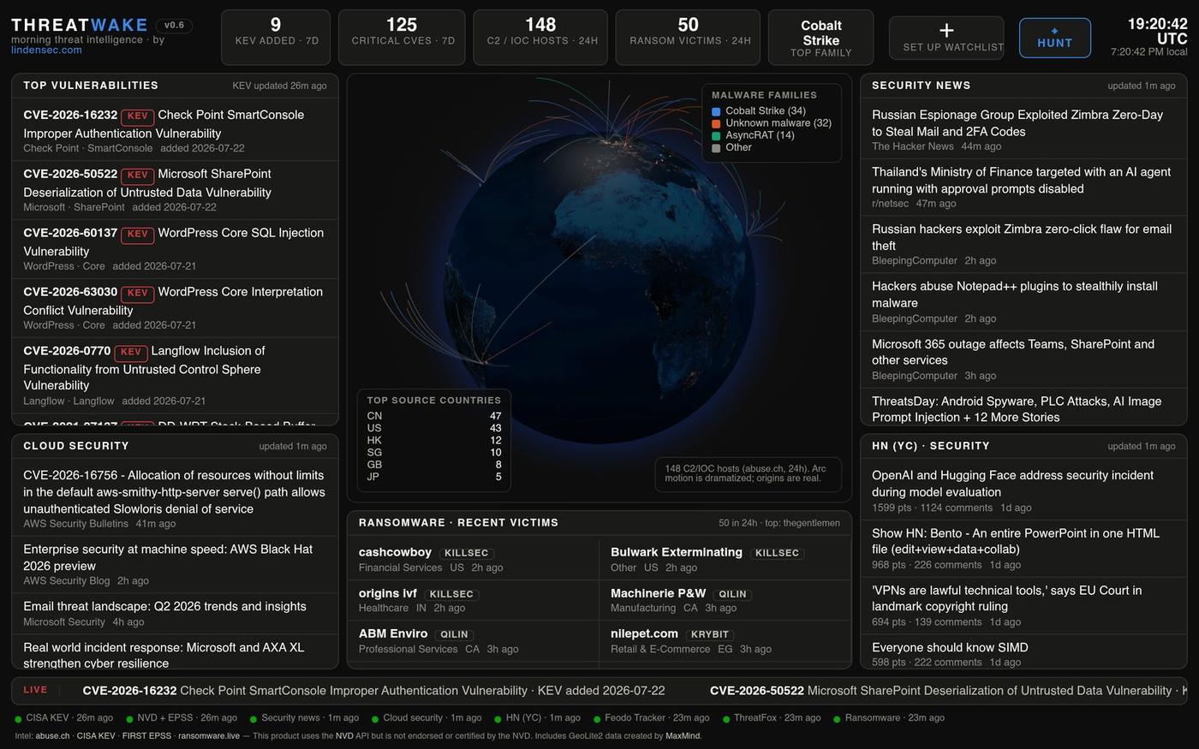The image size is (1199, 749).
Task: Open the AWS Black Hat 2026 preview article
Action: click(175, 565)
